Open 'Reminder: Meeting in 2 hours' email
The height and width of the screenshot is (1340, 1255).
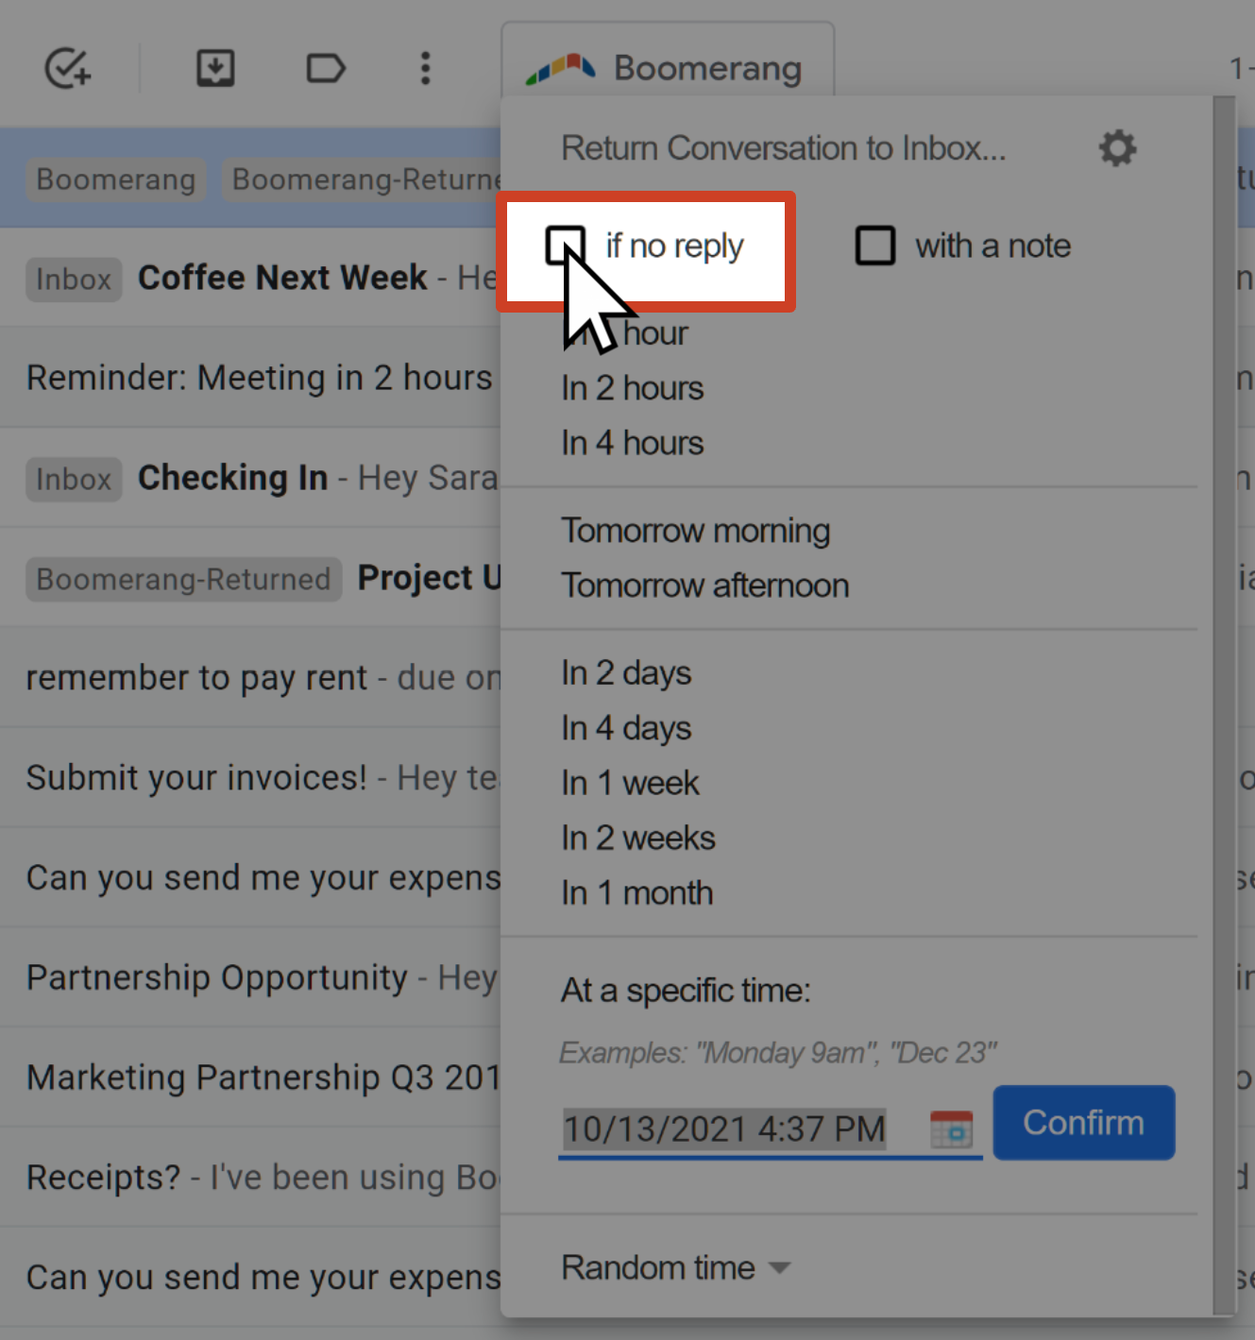pyautogui.click(x=250, y=378)
